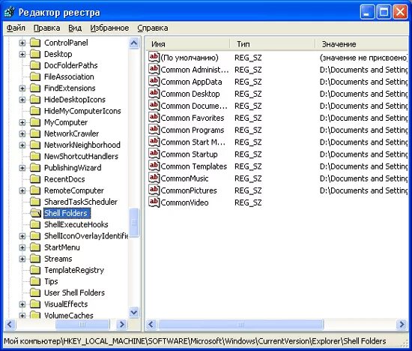
Task: Click the tree pane scroll up arrow
Action: pos(134,43)
